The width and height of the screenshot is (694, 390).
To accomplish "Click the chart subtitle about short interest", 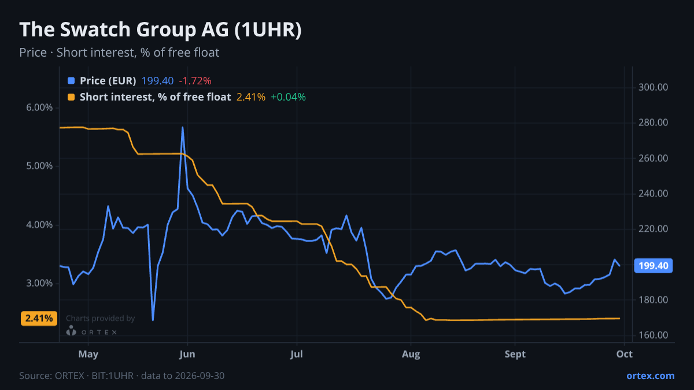I will pyautogui.click(x=119, y=53).
